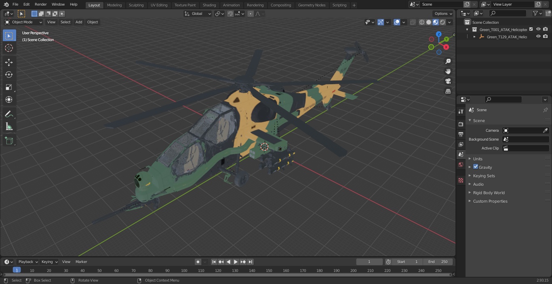Click the play animation button
The image size is (552, 284).
(x=236, y=262)
